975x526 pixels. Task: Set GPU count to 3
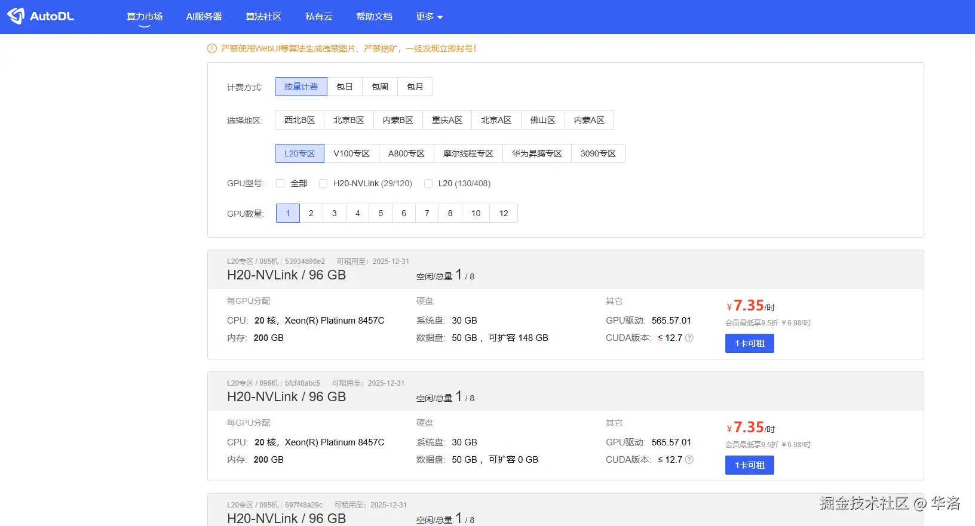(x=335, y=213)
